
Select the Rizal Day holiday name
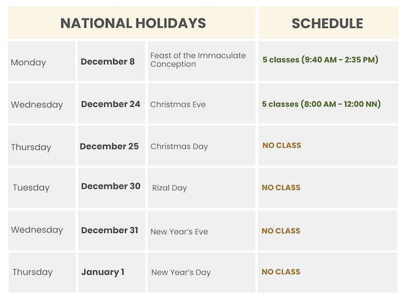pos(170,188)
